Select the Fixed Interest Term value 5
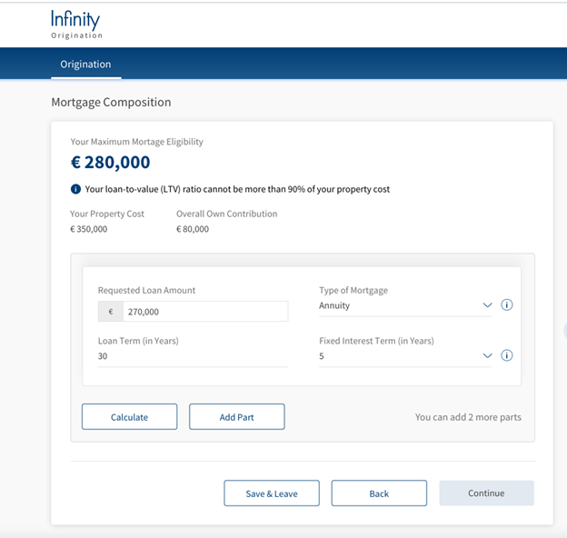567x538 pixels. tap(405, 356)
